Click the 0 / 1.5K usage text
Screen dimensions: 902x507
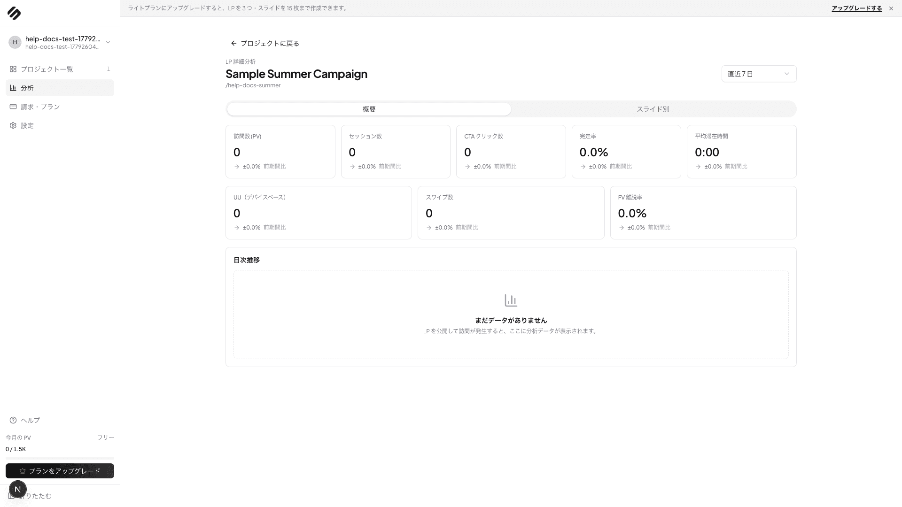[x=16, y=449]
